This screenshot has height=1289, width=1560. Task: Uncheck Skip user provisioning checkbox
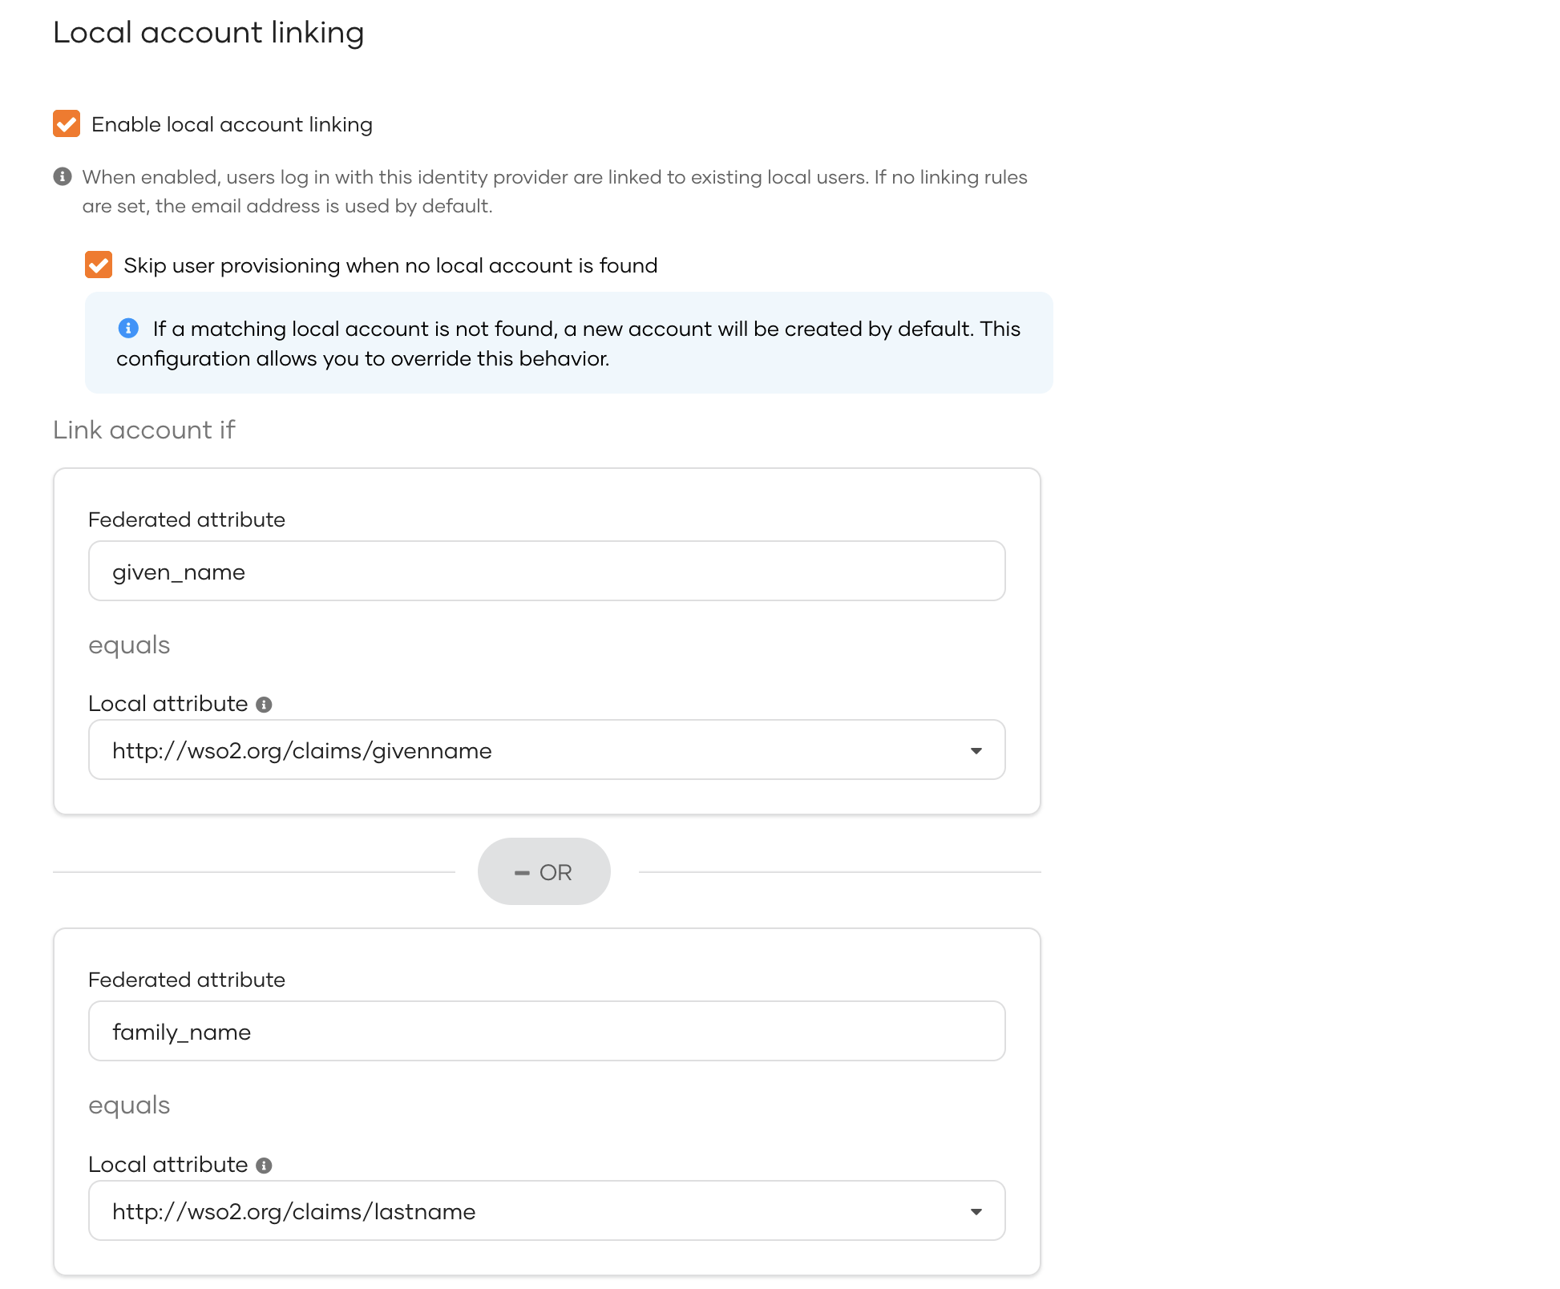coord(99,265)
